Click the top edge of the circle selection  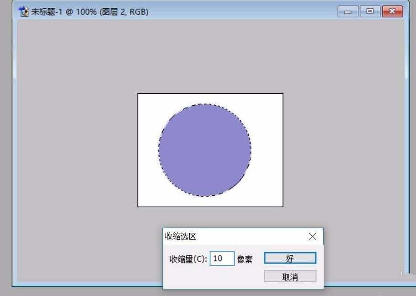tap(205, 104)
